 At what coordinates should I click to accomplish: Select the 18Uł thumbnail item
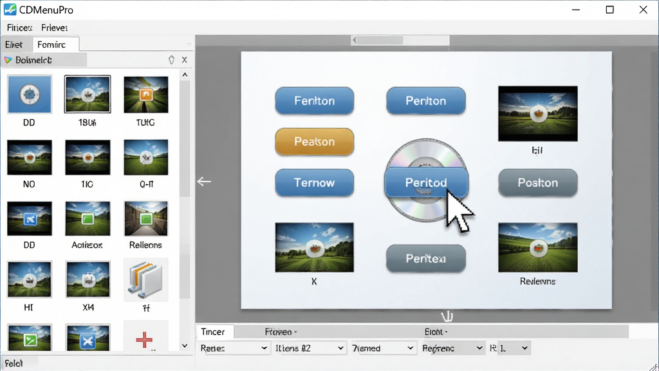[88, 94]
